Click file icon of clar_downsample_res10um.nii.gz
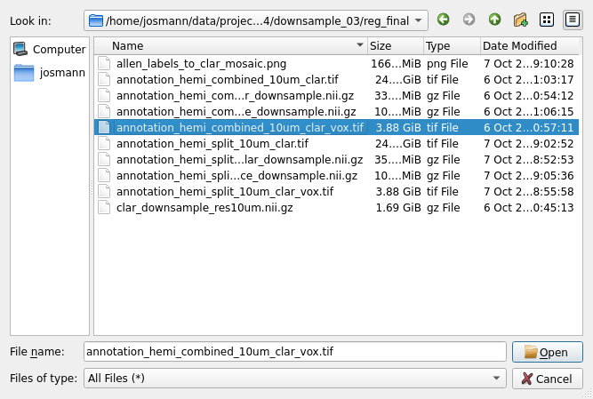Screen dimensions: 593x399 104,207
